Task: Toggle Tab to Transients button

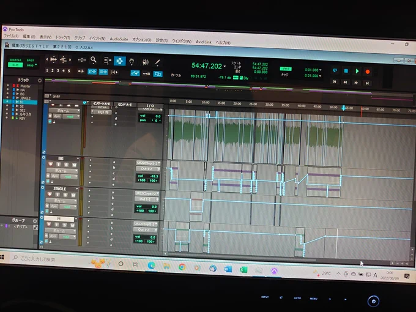Action: pos(81,71)
